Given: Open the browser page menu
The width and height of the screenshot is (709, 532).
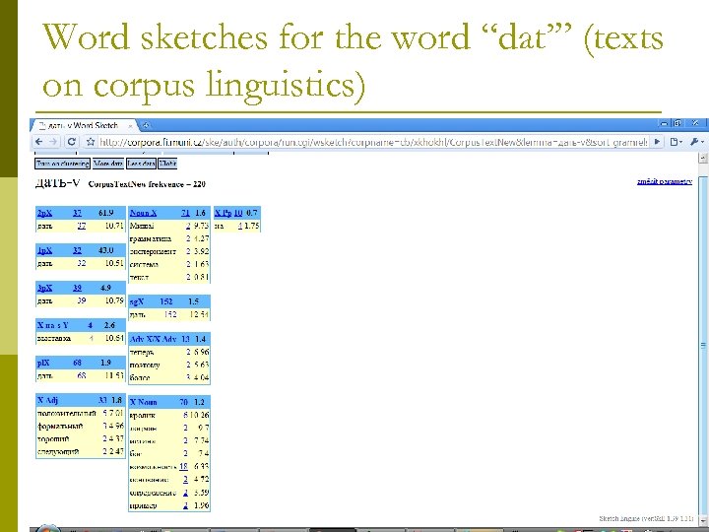Looking at the screenshot, I should pos(676,142).
